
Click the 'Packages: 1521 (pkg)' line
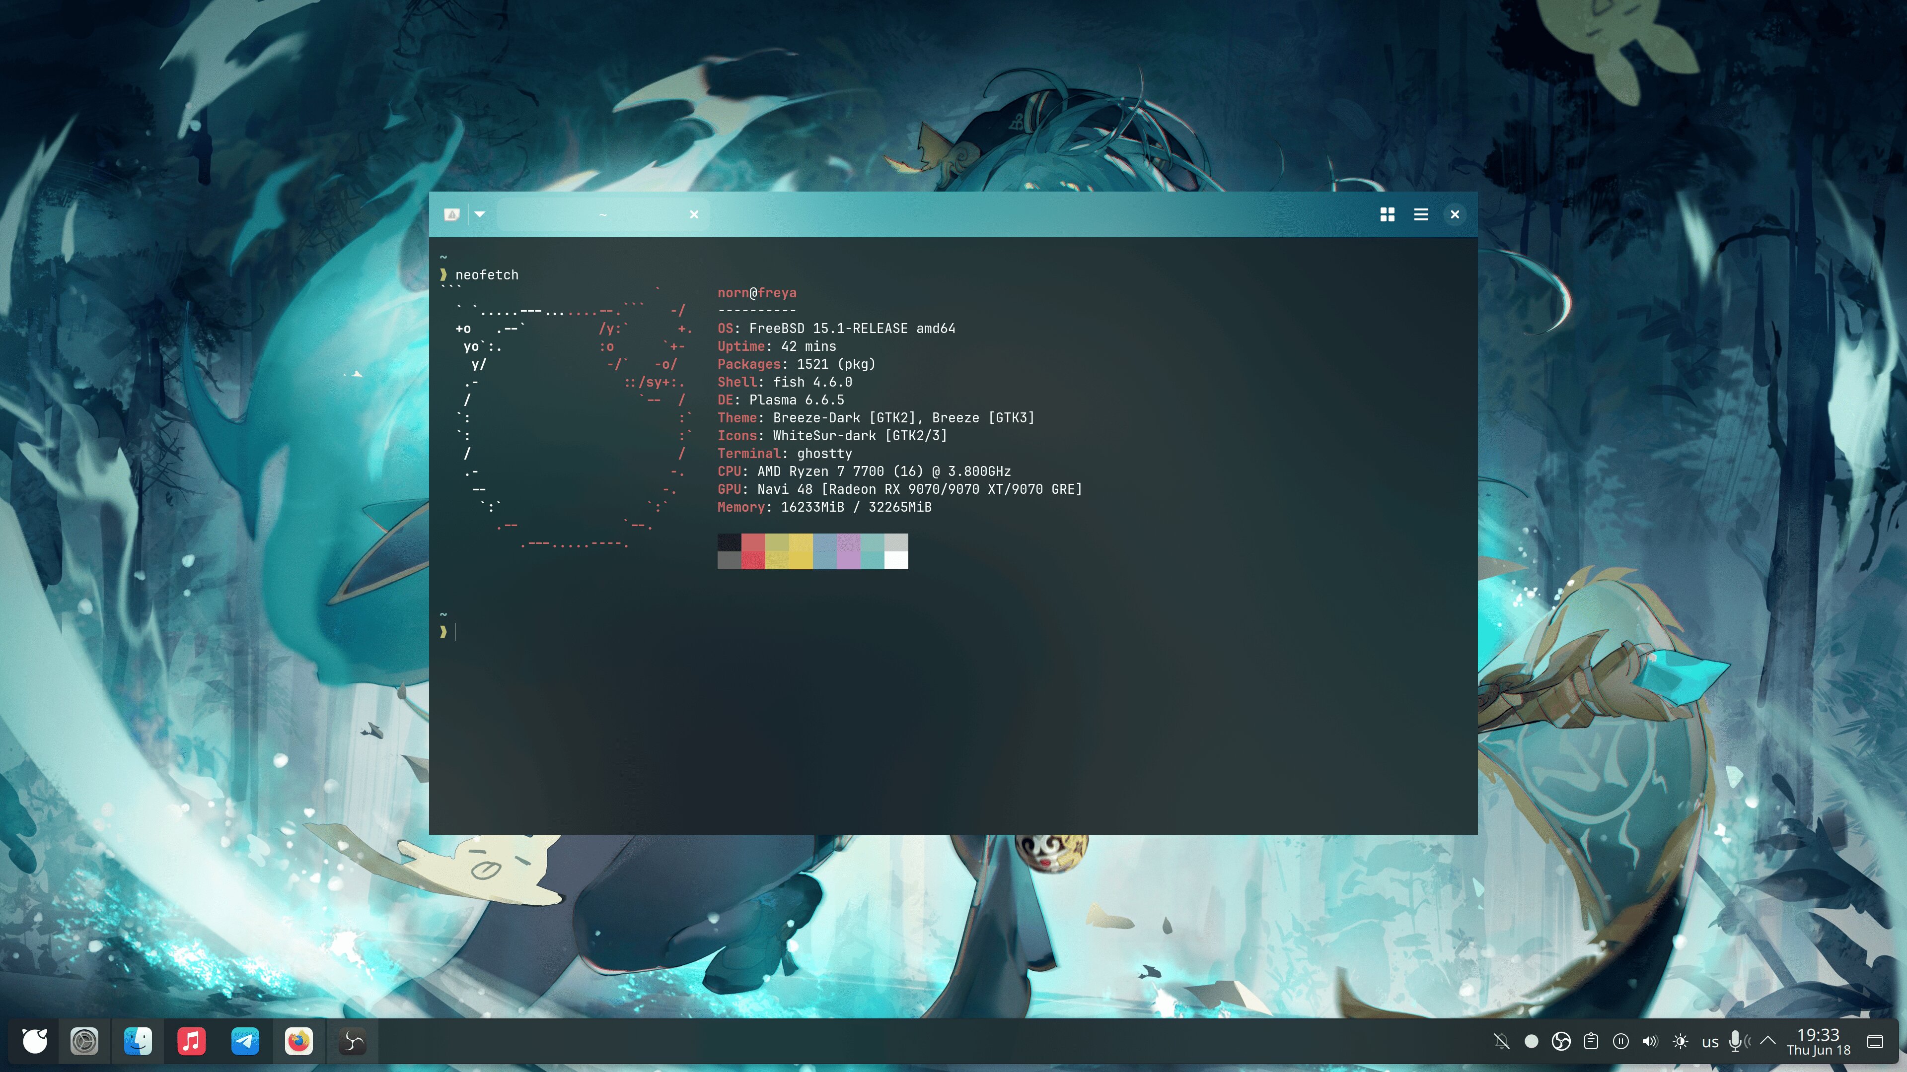click(x=797, y=364)
